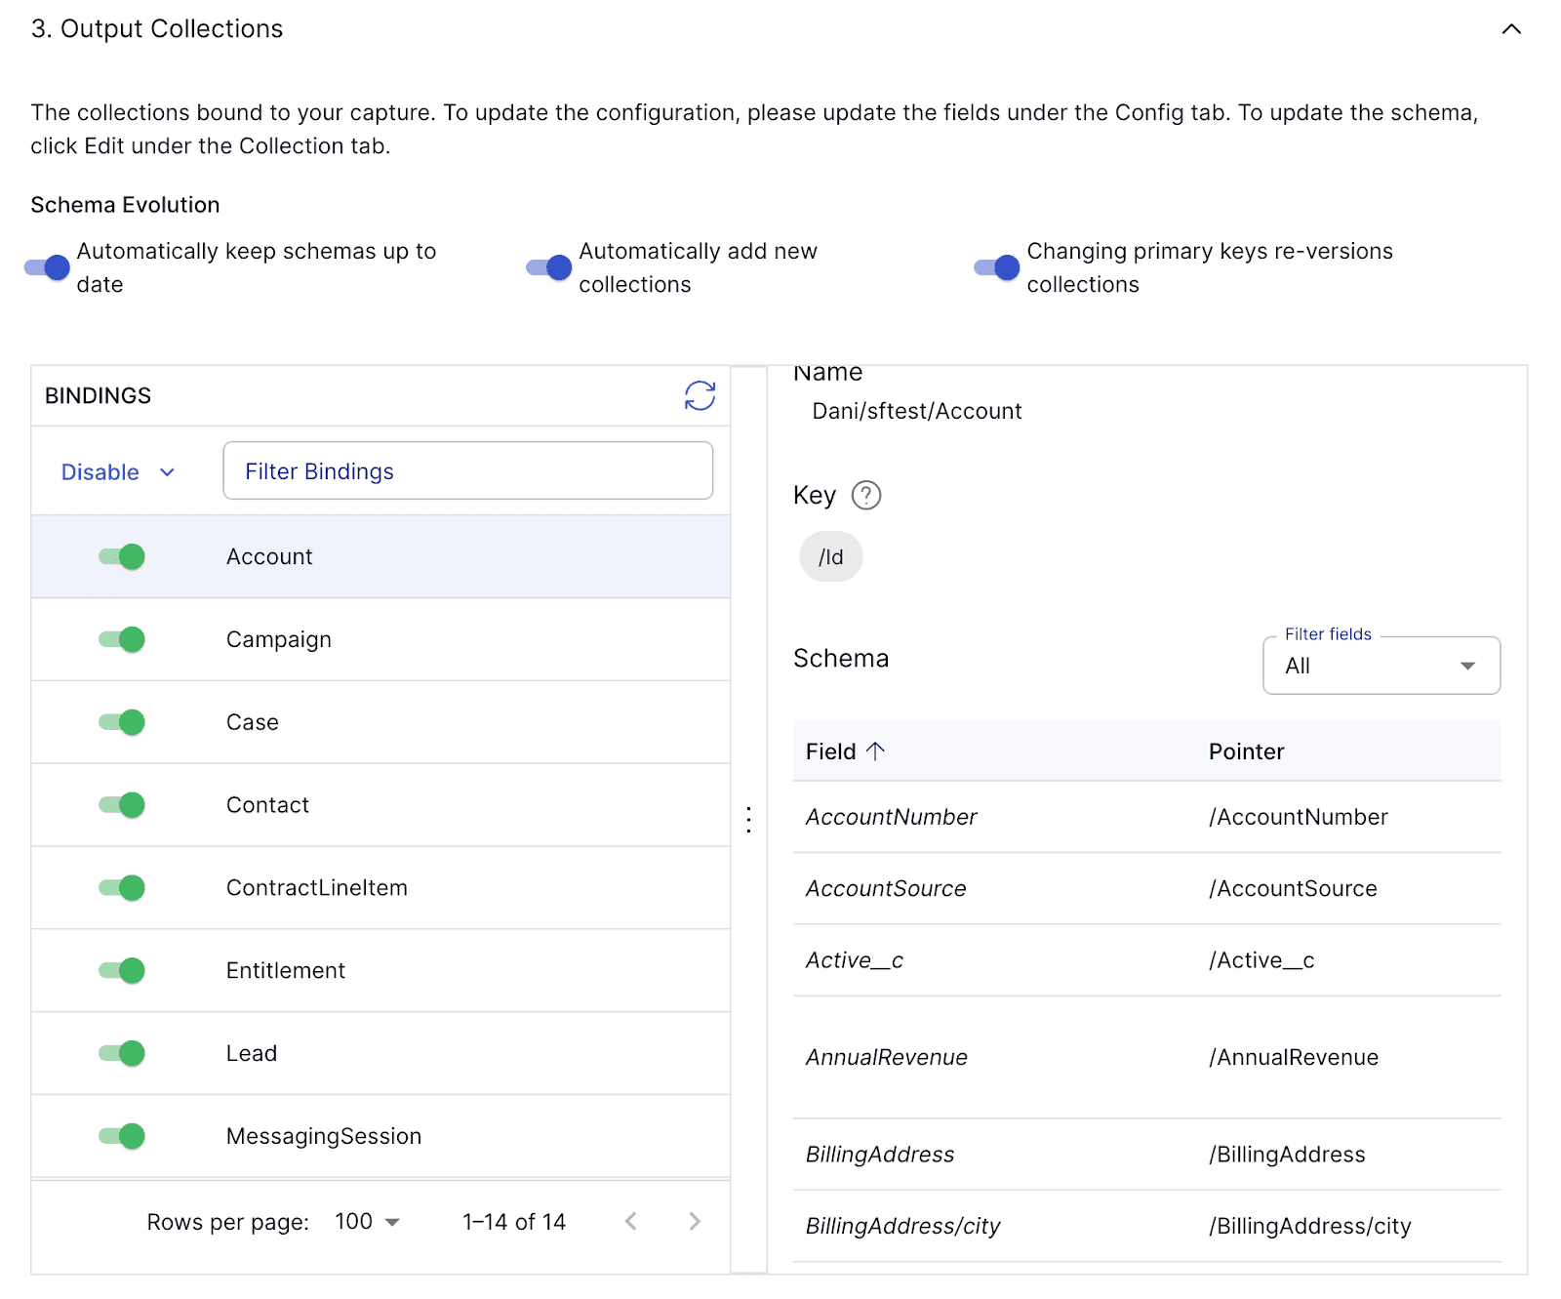Select the Entitlement binding row

(x=380, y=970)
